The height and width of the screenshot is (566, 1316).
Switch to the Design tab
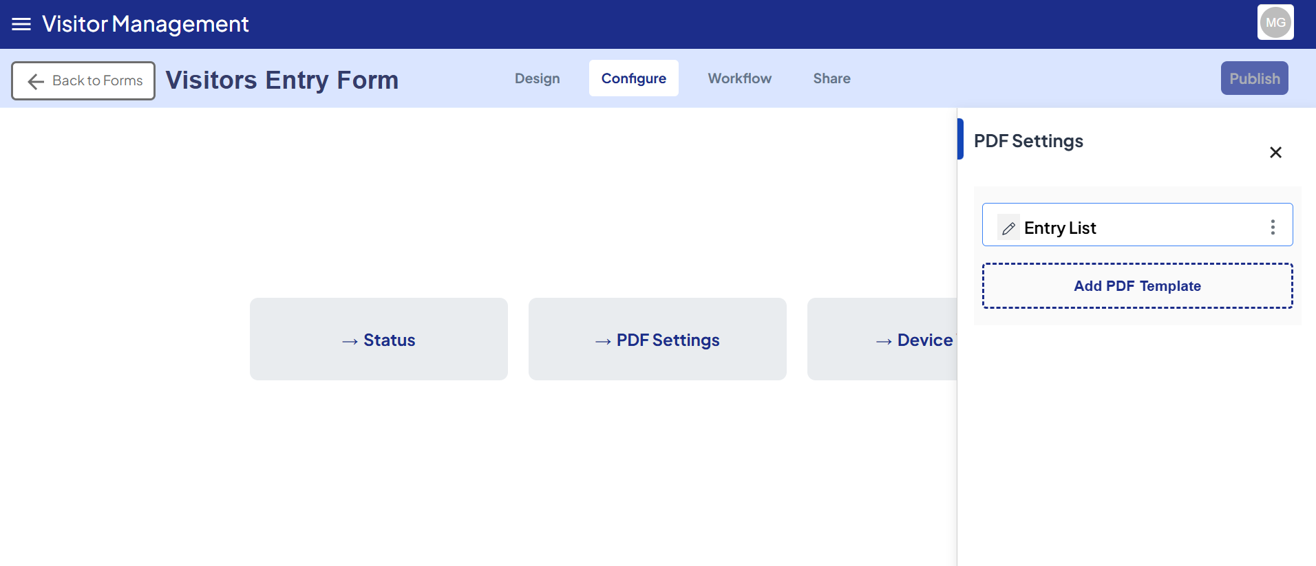(537, 78)
